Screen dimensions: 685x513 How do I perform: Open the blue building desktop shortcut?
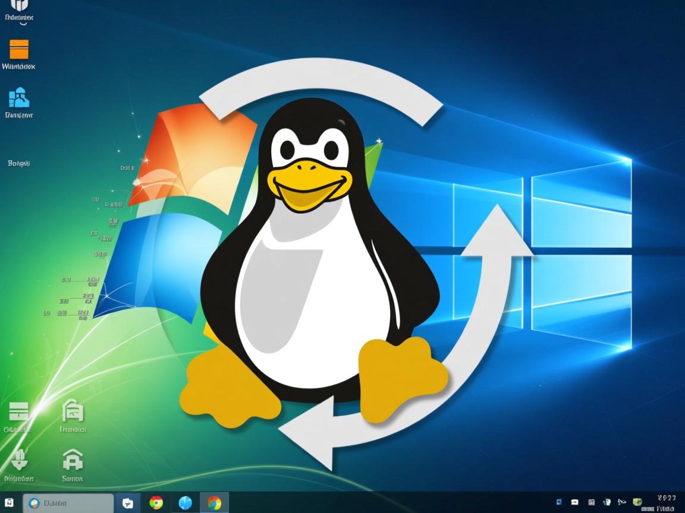coord(18,98)
